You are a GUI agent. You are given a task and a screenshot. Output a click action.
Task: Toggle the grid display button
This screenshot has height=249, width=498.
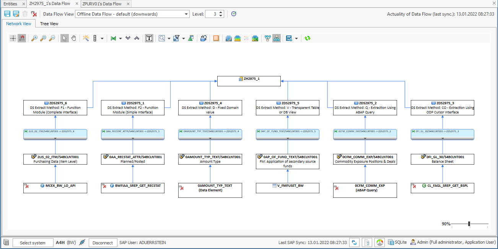(13, 38)
